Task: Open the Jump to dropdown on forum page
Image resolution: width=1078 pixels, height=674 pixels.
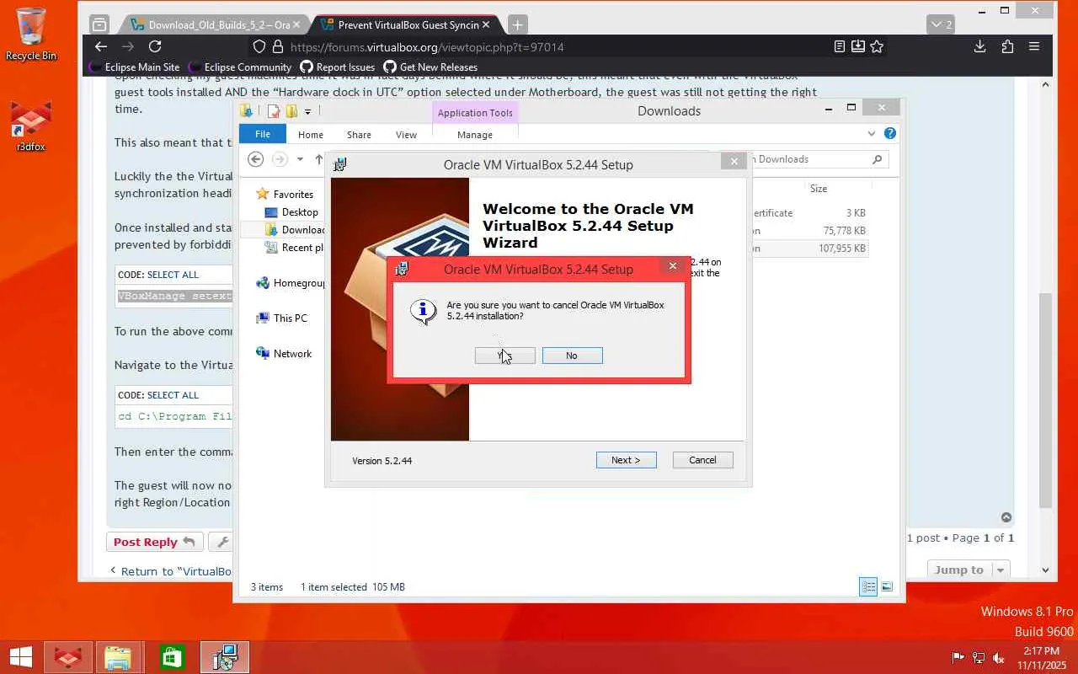Action: (968, 570)
